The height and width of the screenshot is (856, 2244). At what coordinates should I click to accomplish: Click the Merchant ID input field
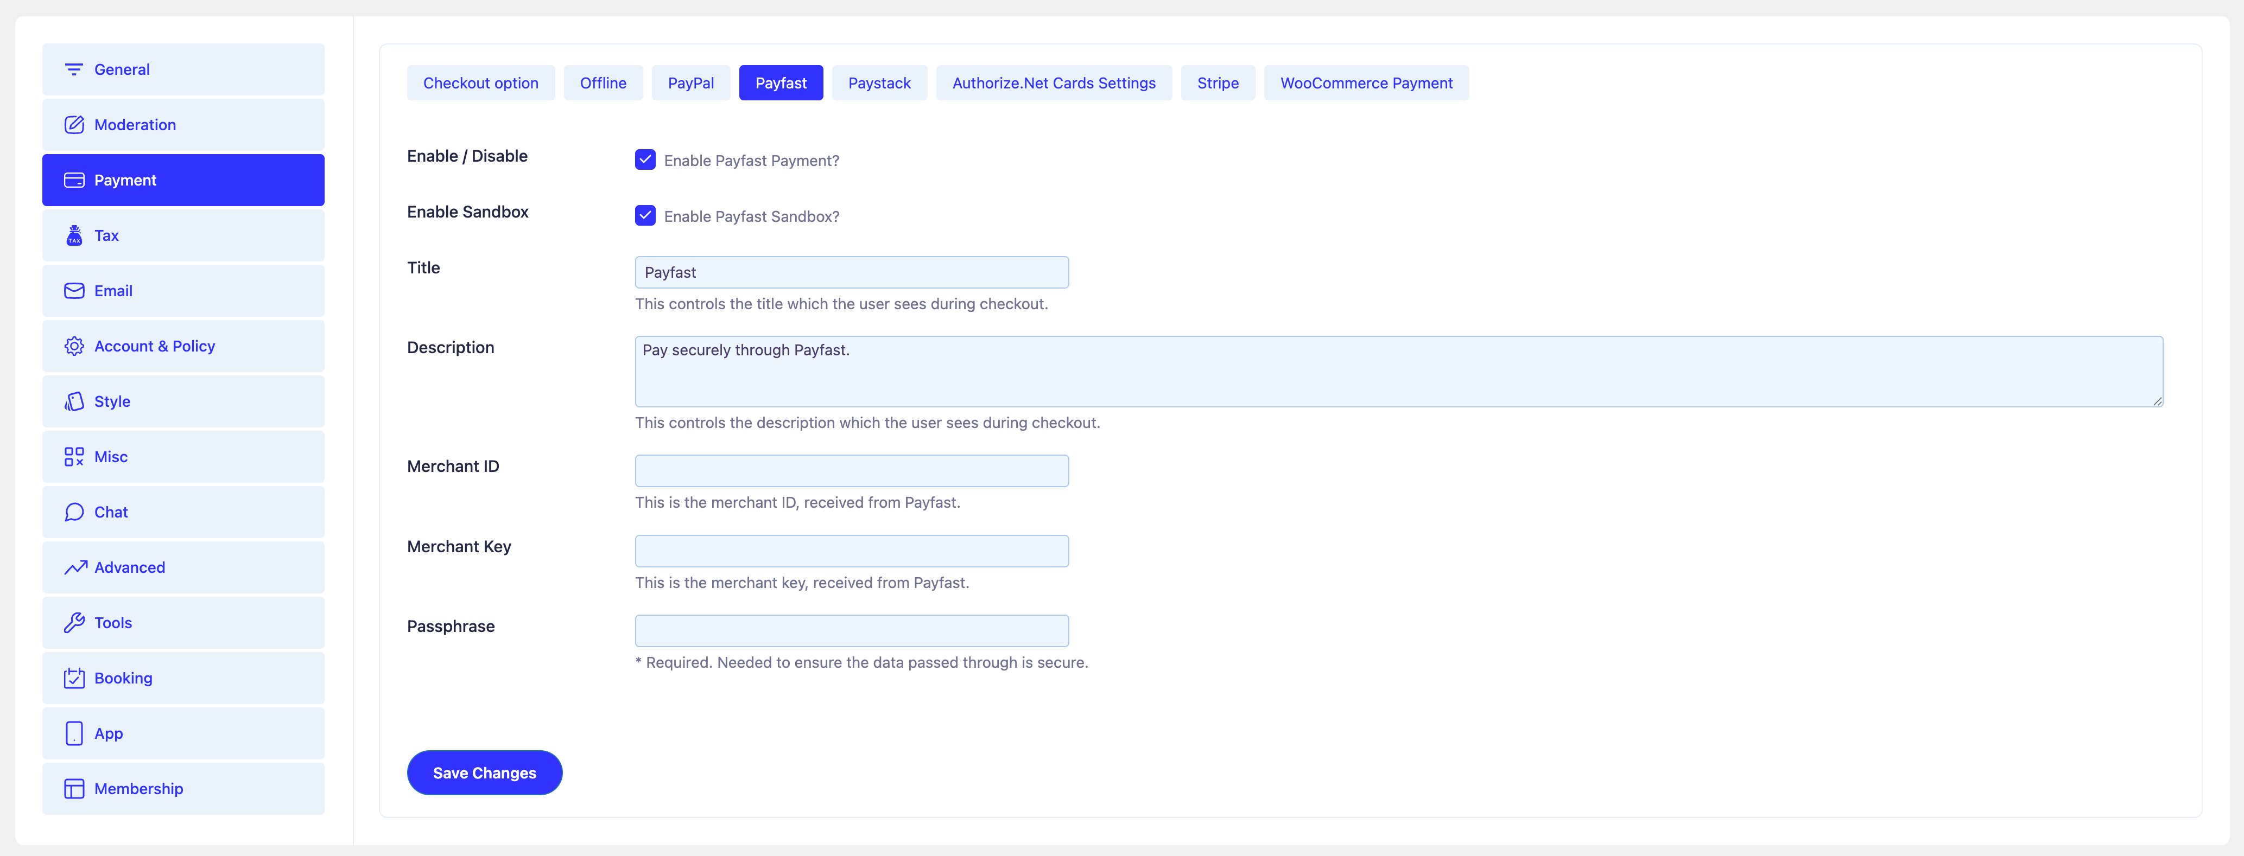pyautogui.click(x=851, y=470)
